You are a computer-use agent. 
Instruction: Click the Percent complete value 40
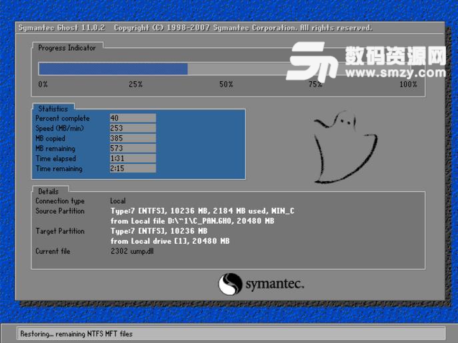tap(133, 118)
